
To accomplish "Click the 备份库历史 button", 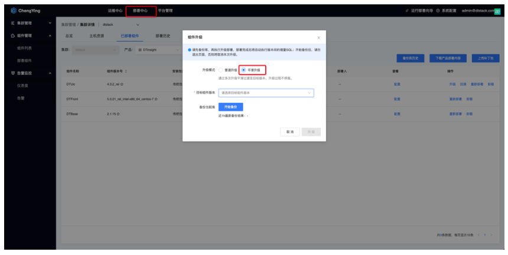I will [x=411, y=58].
